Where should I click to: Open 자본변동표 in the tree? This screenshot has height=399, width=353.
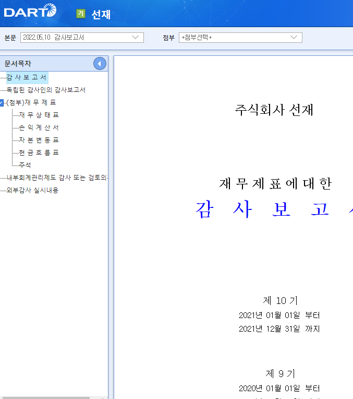pyautogui.click(x=39, y=140)
